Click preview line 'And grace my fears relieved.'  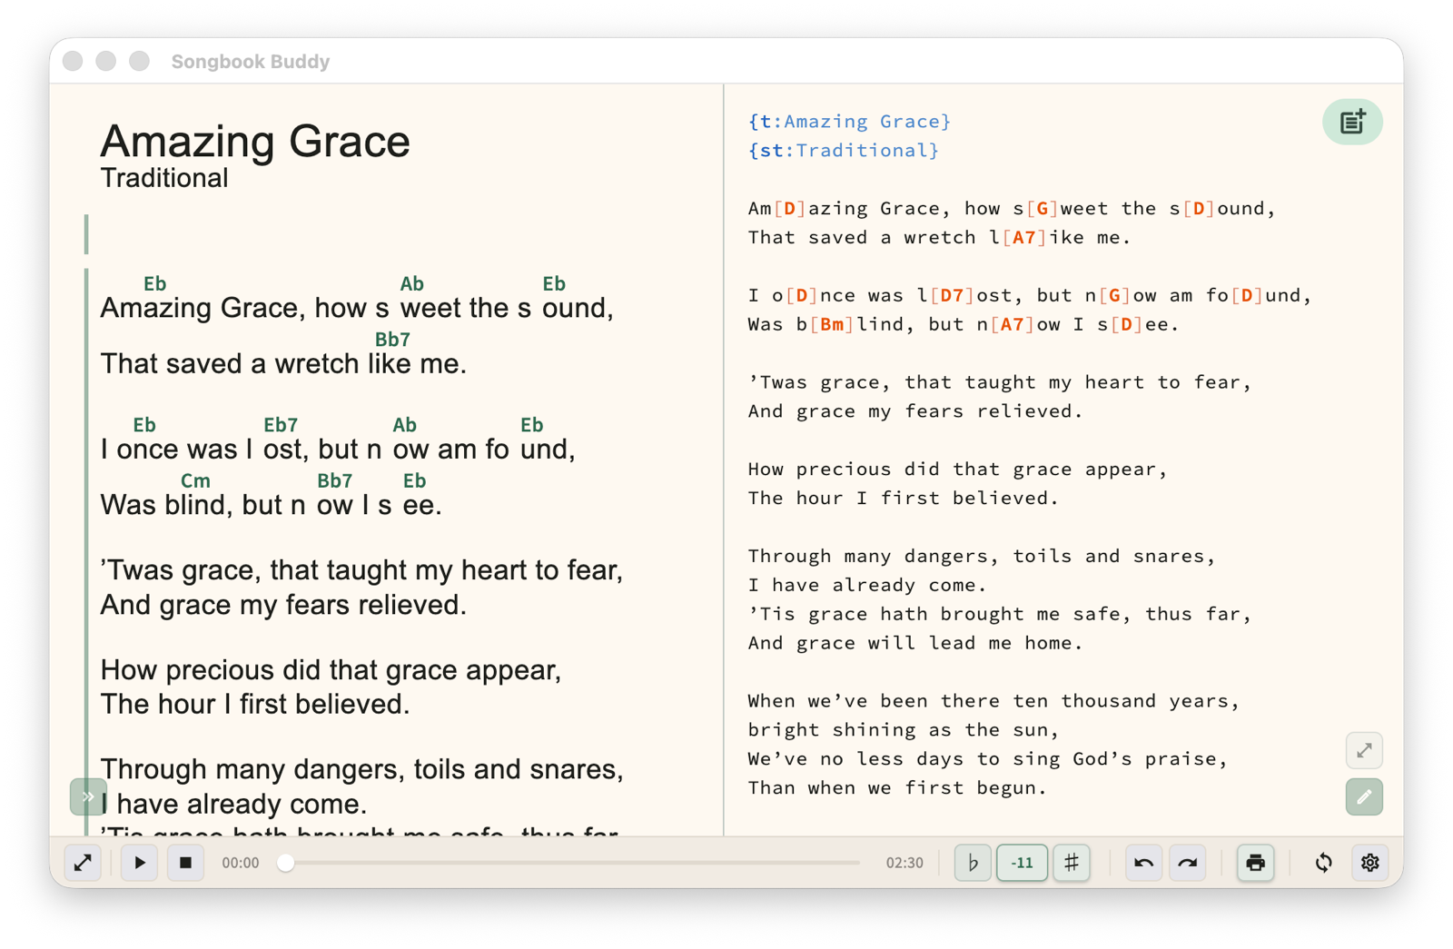283,605
